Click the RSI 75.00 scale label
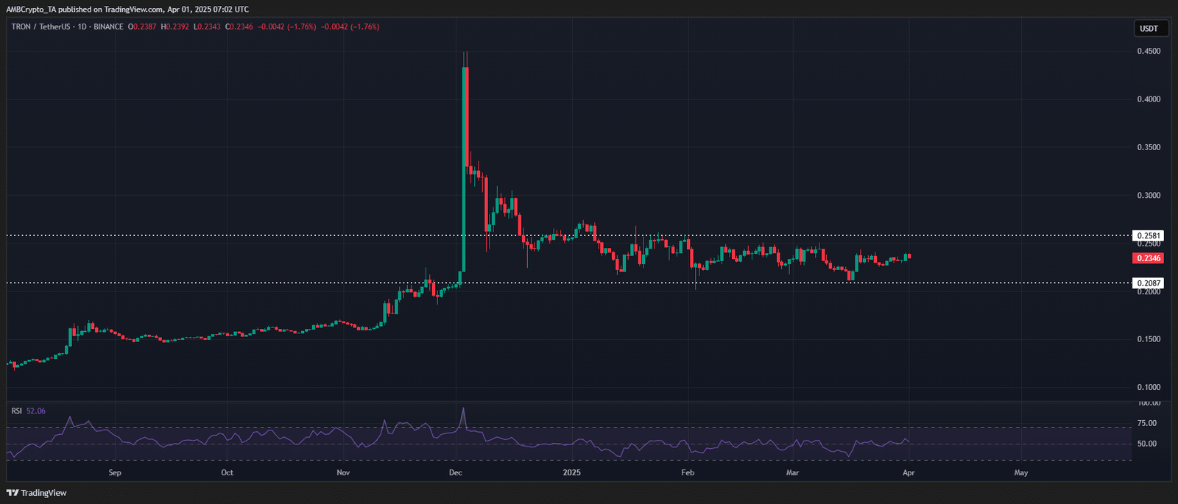The height and width of the screenshot is (504, 1178). [1146, 423]
